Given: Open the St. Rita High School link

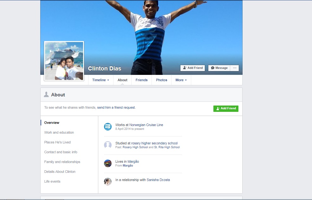Looking at the screenshot, I should [167, 147].
